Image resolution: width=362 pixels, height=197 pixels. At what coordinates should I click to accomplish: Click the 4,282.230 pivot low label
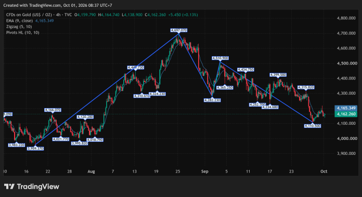point(212,100)
